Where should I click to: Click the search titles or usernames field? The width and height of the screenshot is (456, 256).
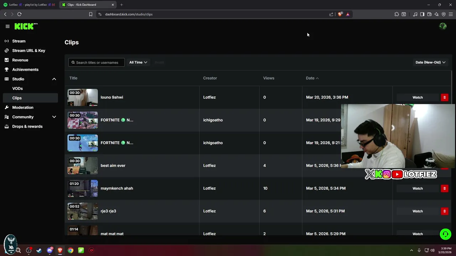coord(97,62)
